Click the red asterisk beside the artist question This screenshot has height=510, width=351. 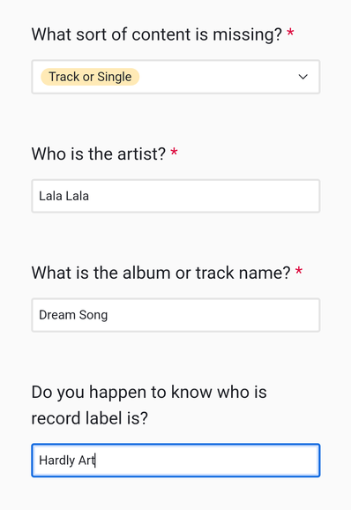[175, 152]
